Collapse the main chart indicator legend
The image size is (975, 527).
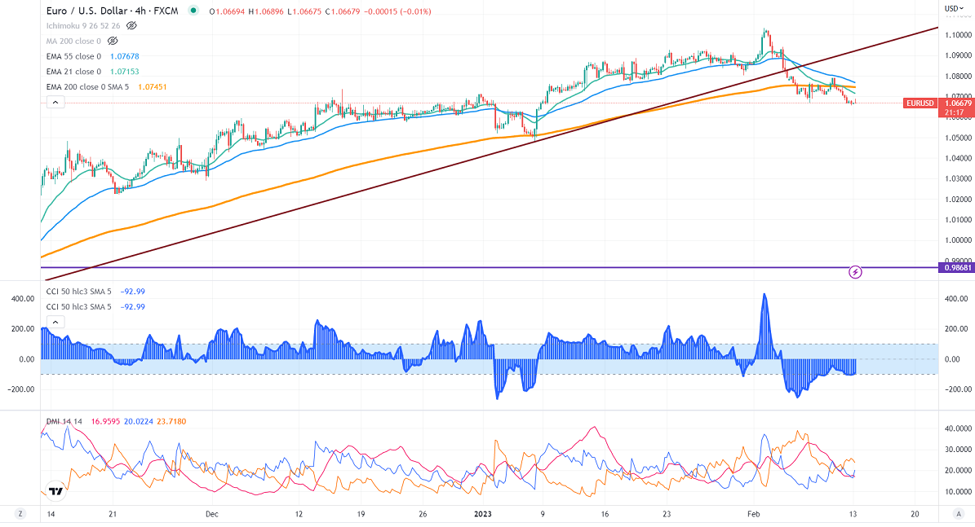[55, 102]
